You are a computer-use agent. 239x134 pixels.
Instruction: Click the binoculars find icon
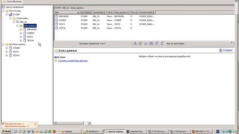(151, 44)
